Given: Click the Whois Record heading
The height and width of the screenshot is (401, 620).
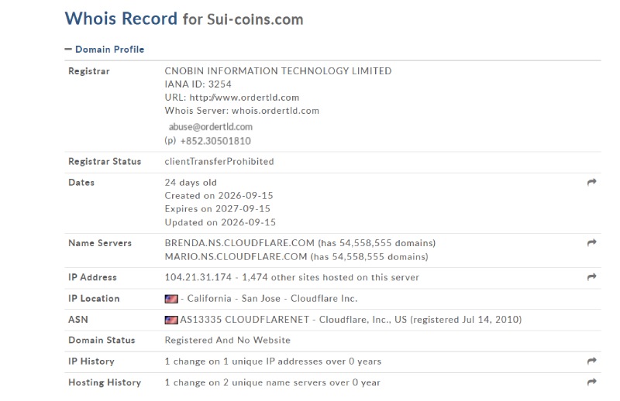Looking at the screenshot, I should (x=121, y=19).
